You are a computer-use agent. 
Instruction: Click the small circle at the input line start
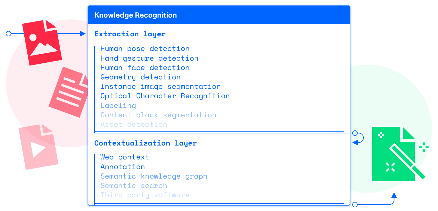coord(9,34)
